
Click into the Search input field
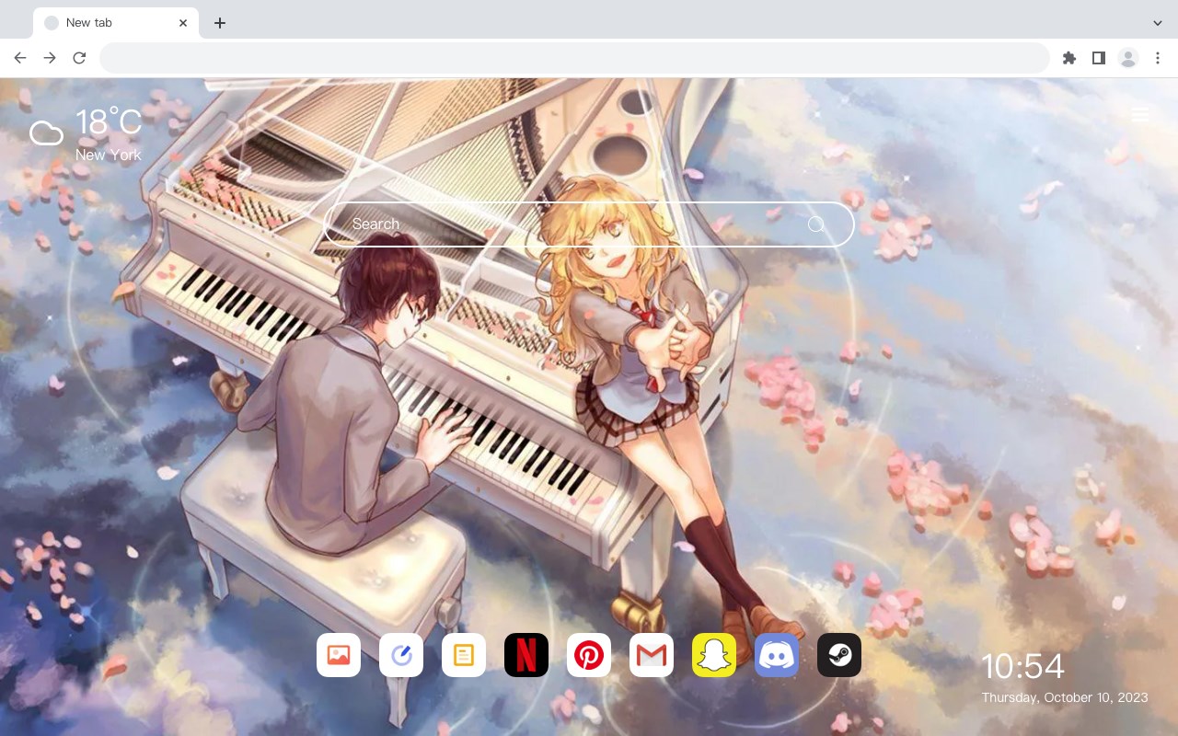pos(589,224)
